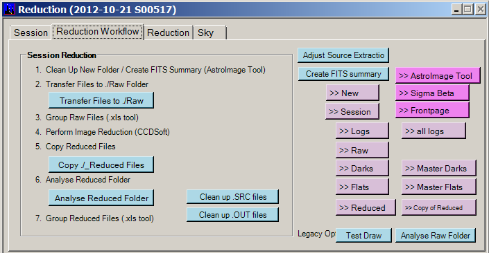Open the Sky tab
The height and width of the screenshot is (253, 489).
click(x=209, y=32)
